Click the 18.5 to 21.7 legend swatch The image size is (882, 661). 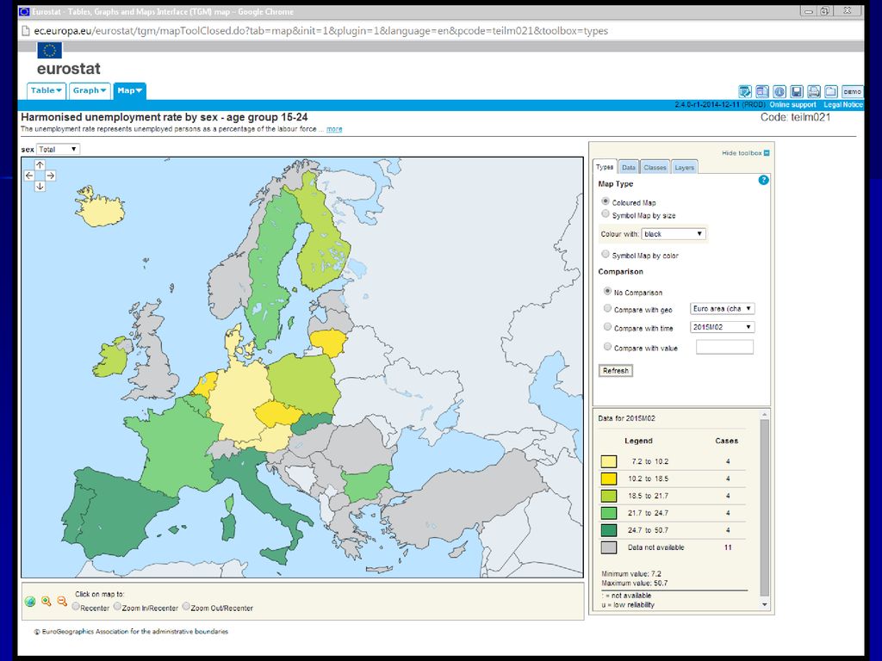click(x=609, y=496)
